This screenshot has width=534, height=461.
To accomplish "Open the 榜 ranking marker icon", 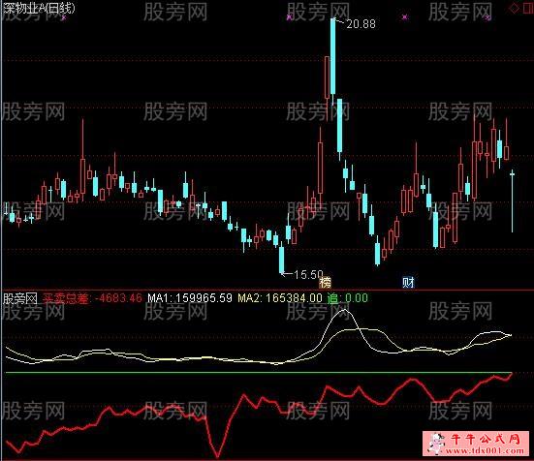I will coord(325,282).
